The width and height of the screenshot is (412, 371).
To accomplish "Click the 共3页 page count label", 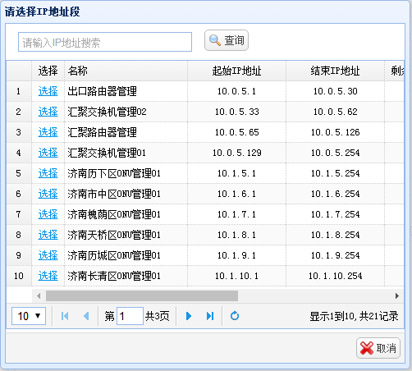I will pyautogui.click(x=157, y=316).
